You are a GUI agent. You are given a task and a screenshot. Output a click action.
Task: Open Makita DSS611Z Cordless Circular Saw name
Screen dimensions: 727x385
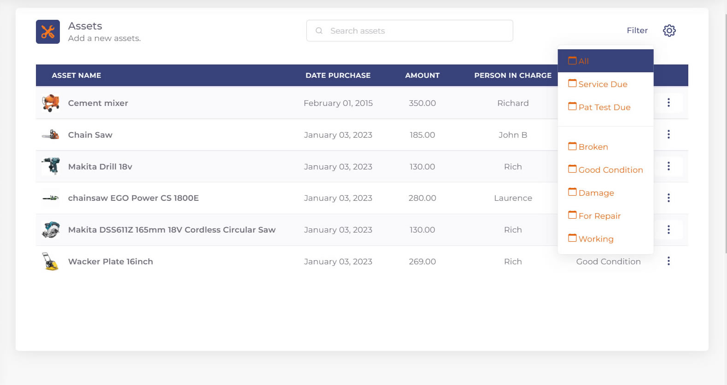[x=172, y=230]
